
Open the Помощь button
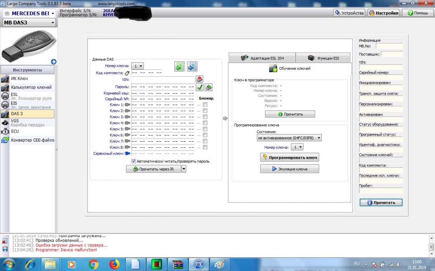pos(418,13)
